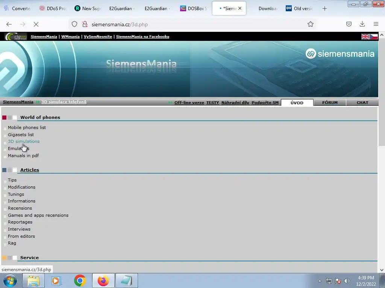Open the notepad application in the taskbar
Viewport: 385px width, 288px height.
pos(126,280)
